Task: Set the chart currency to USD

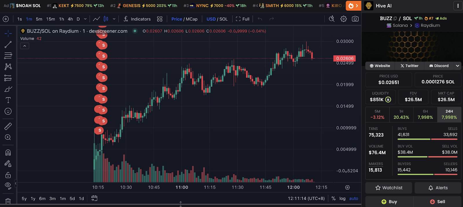Action: [211, 19]
